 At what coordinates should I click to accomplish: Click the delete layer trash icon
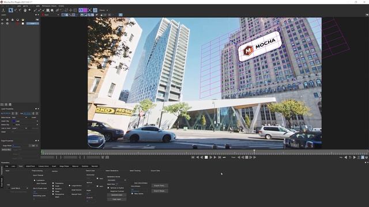(x=10, y=105)
